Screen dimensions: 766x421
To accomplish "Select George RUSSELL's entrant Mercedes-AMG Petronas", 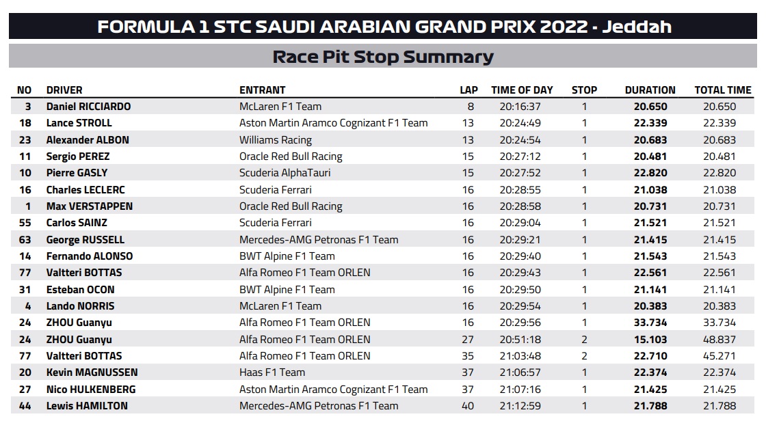I will coord(319,240).
